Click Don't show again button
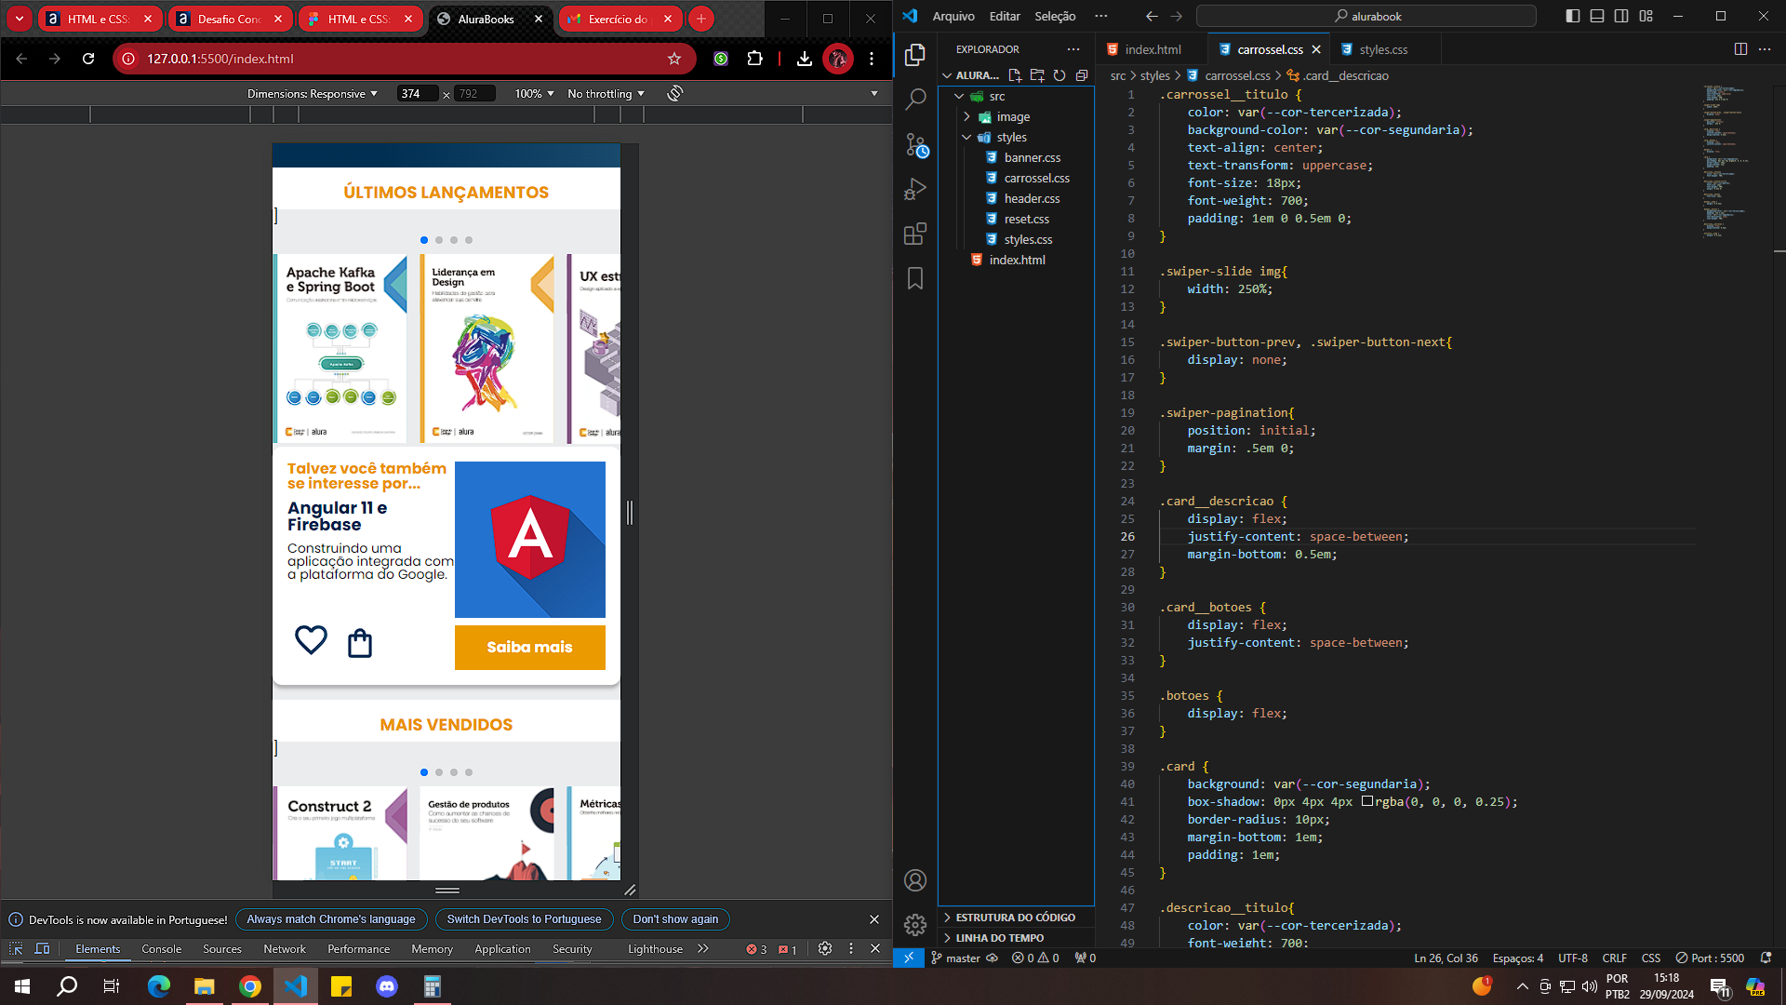Viewport: 1786px width, 1005px height. [x=675, y=919]
